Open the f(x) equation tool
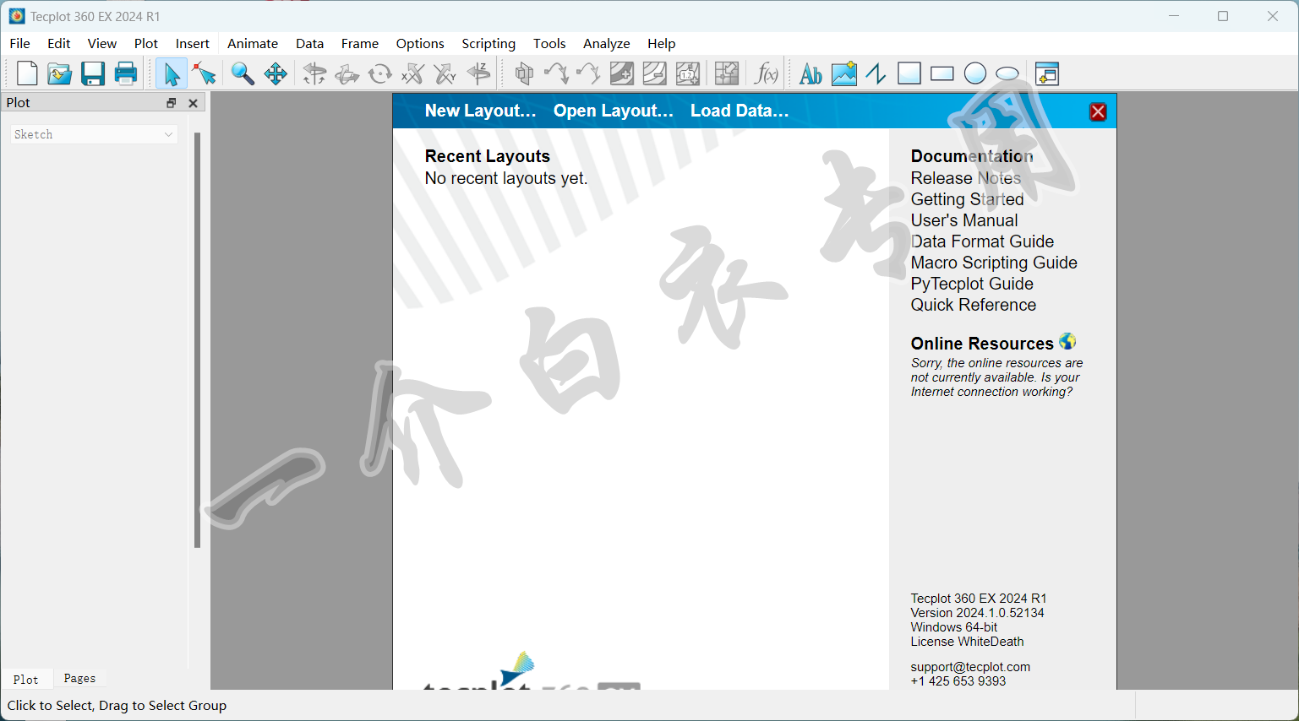 click(x=766, y=74)
